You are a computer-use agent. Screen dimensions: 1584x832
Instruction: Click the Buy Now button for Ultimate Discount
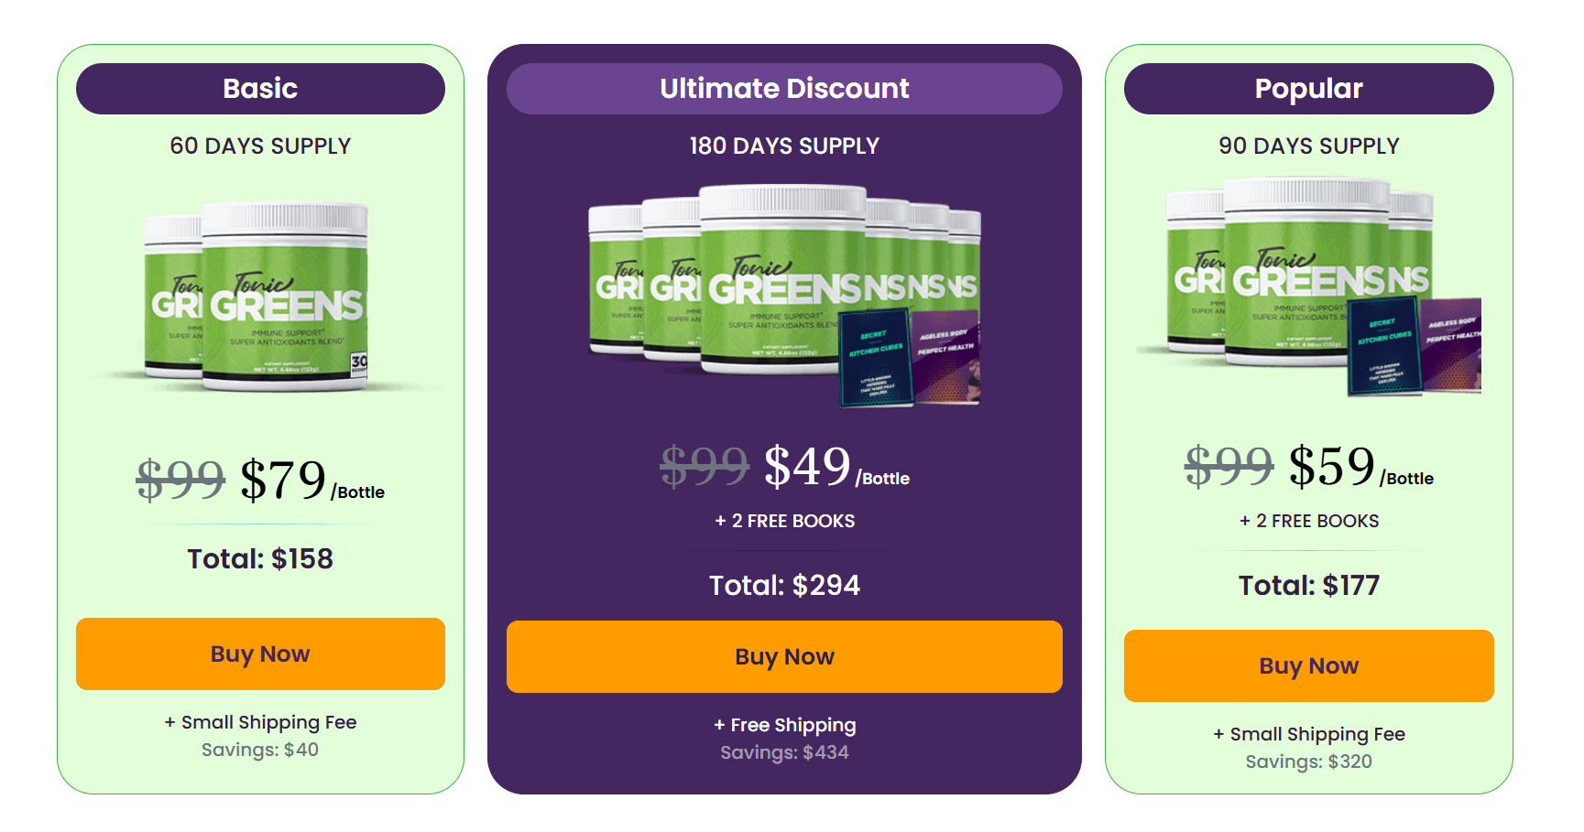click(x=784, y=655)
